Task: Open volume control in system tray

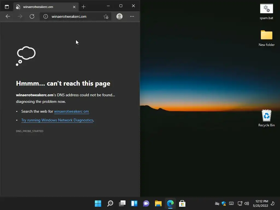Action: (x=247, y=203)
